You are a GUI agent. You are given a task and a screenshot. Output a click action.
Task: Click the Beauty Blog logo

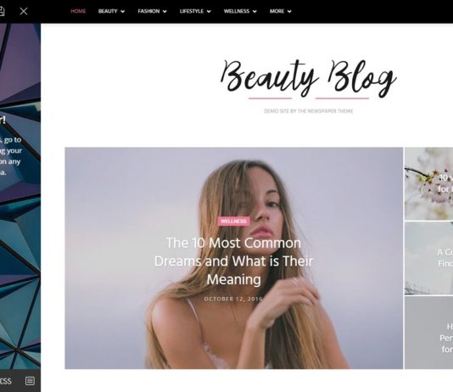(309, 79)
